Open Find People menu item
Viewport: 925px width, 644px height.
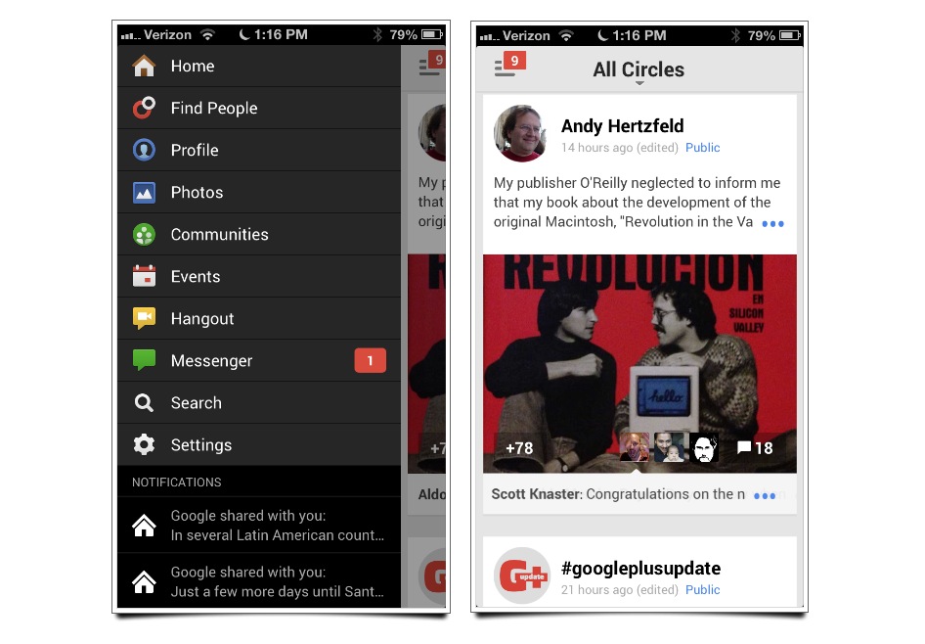[259, 108]
